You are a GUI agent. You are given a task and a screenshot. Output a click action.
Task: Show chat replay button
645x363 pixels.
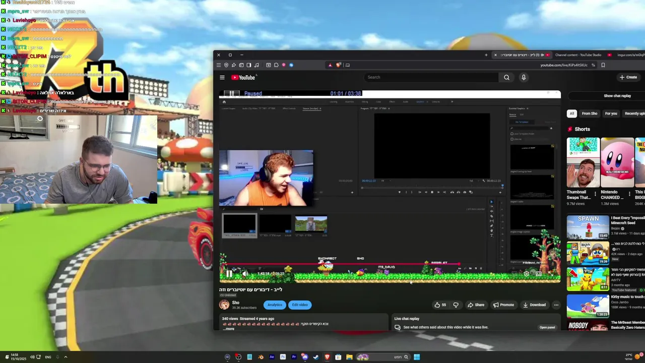(x=617, y=96)
